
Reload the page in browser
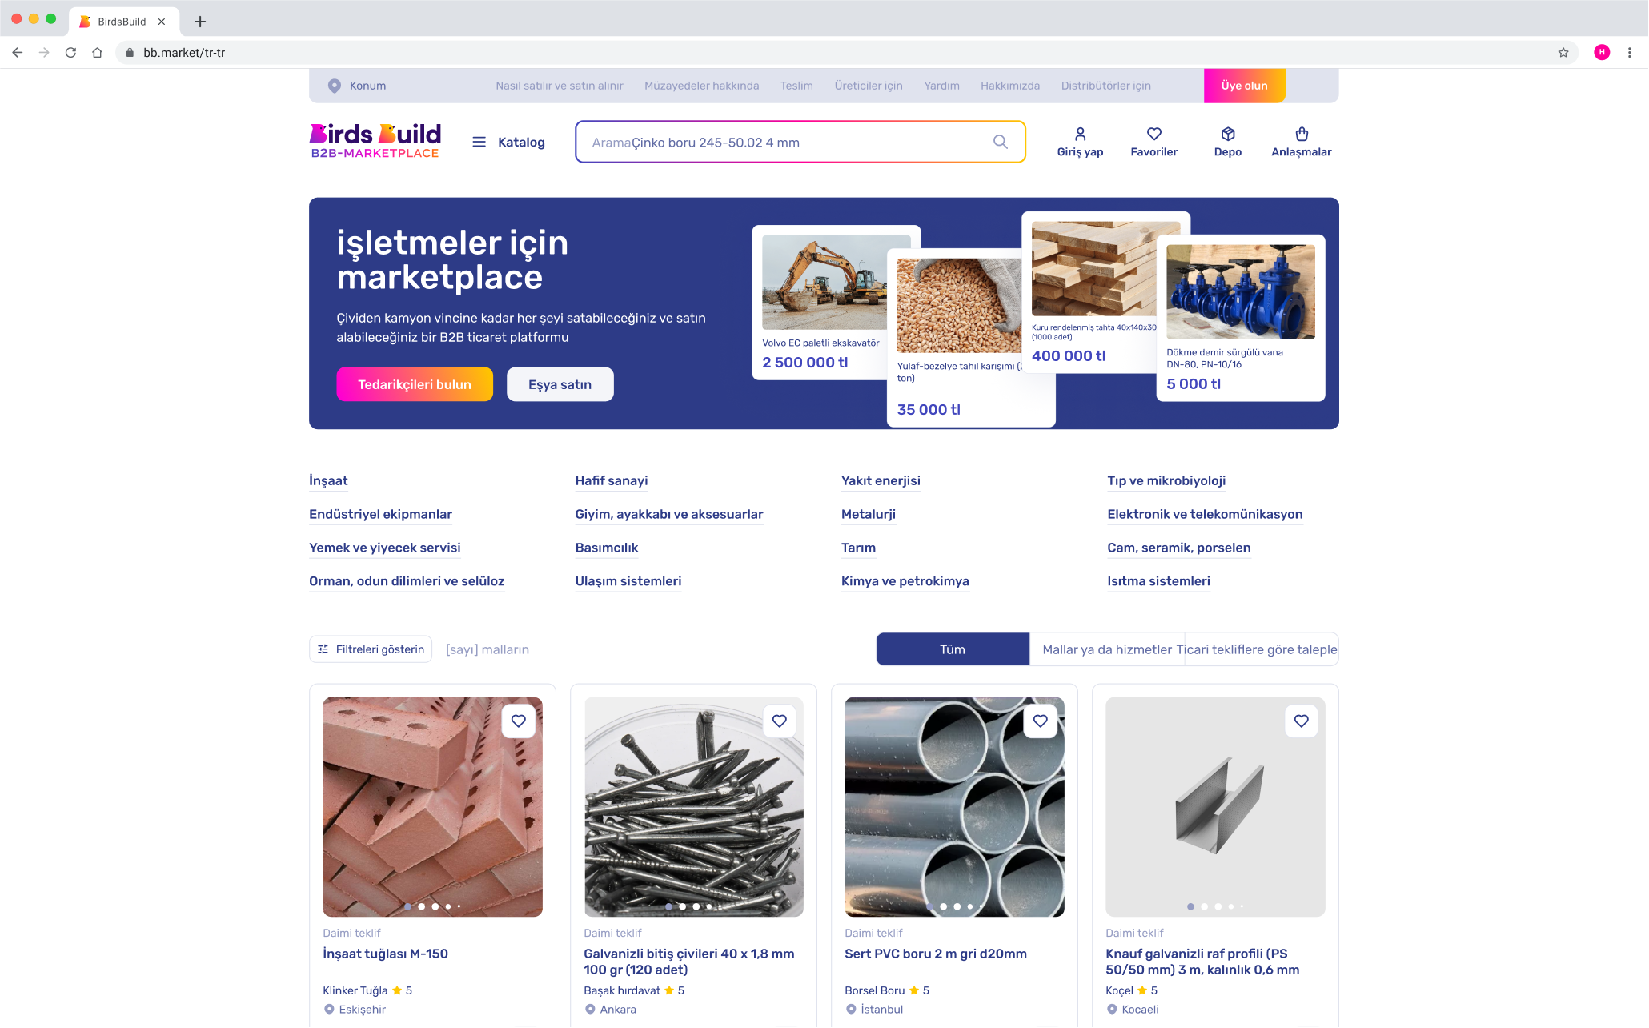point(70,53)
